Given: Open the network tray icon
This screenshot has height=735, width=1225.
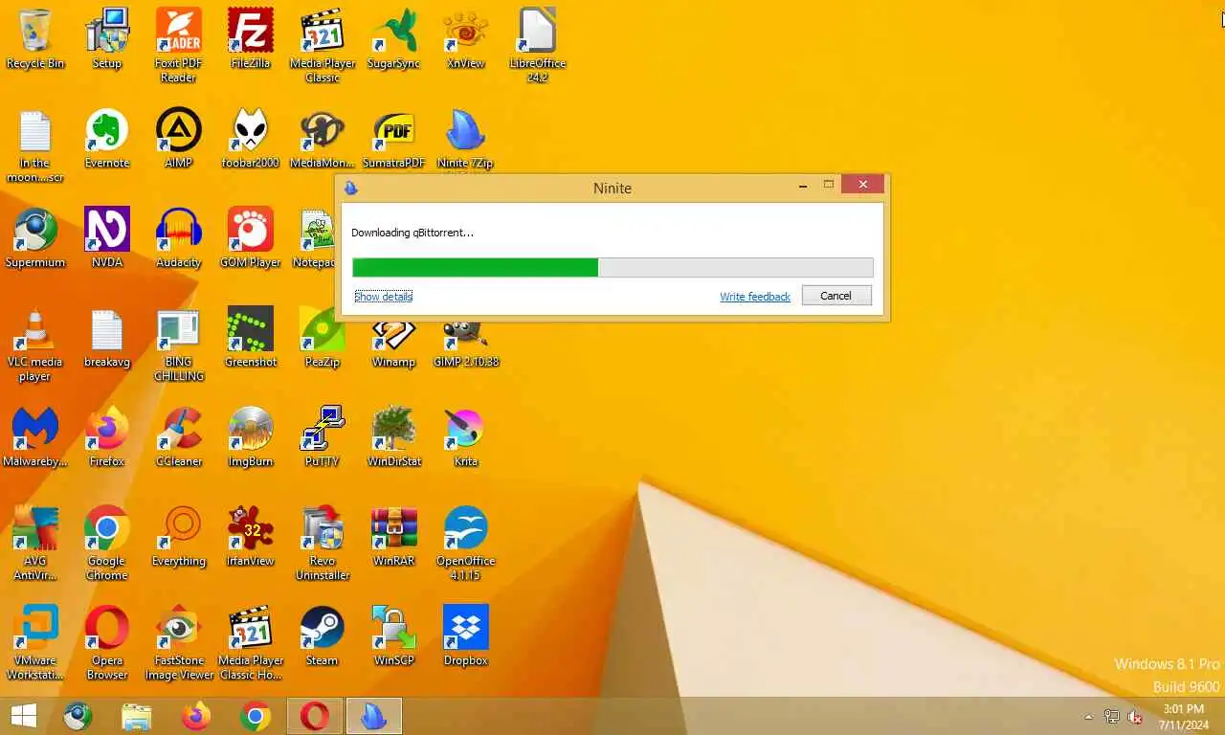Looking at the screenshot, I should click(x=1112, y=717).
